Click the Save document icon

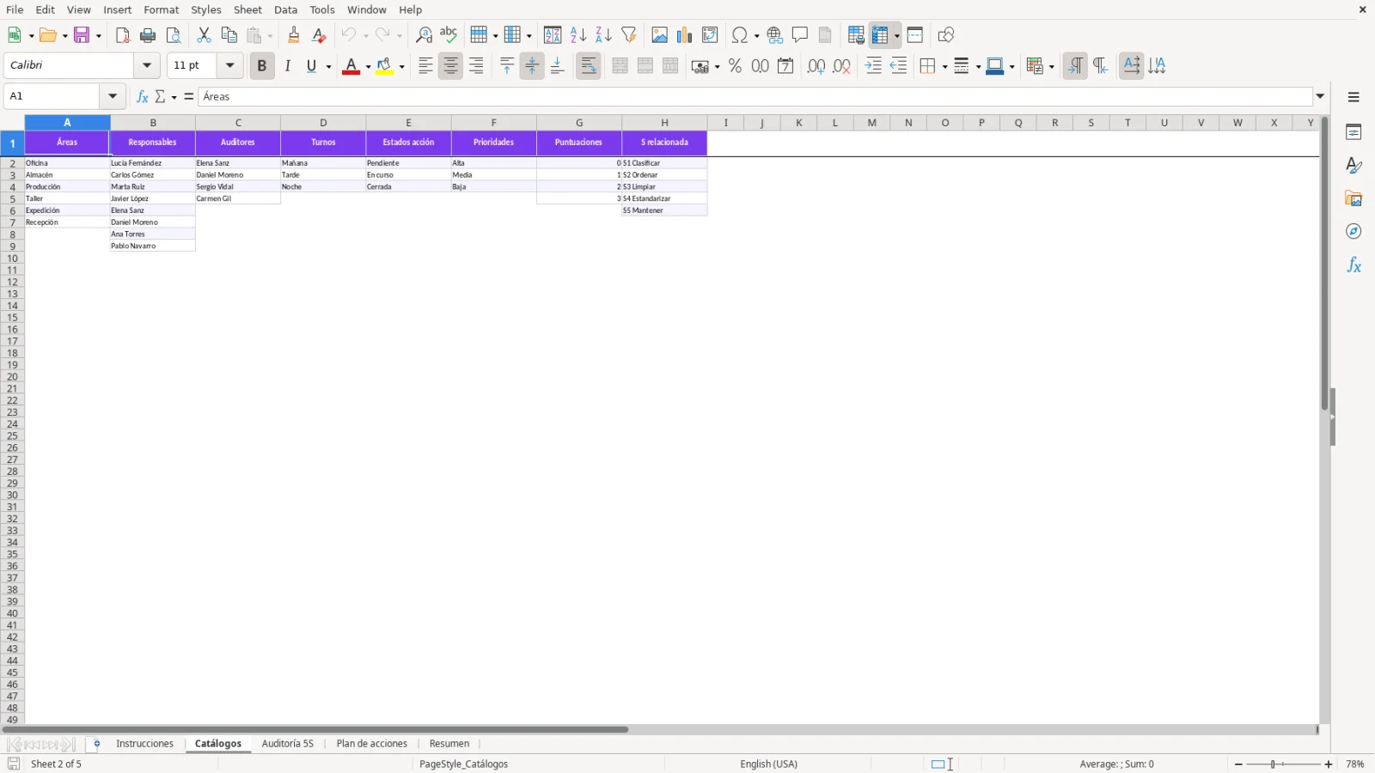point(82,35)
